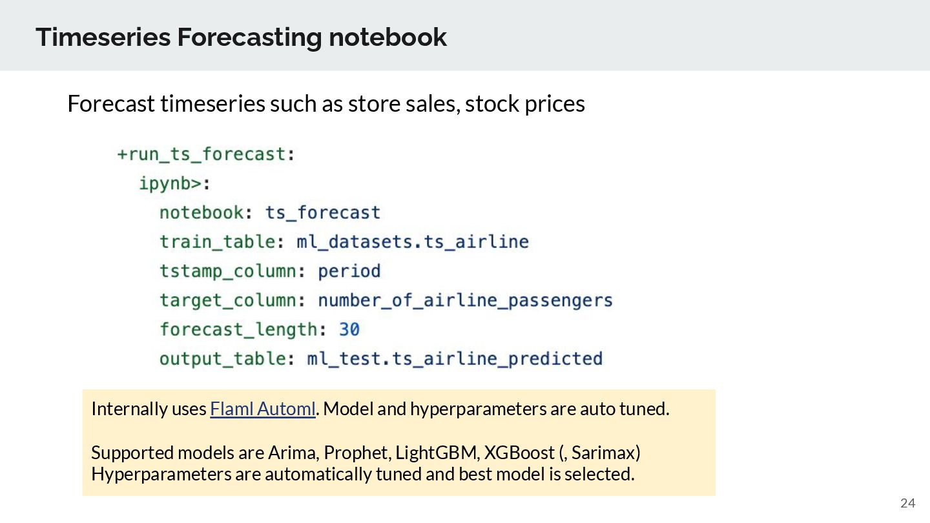
Task: Click the hyperparameters automatically tuned sentence
Action: [363, 474]
